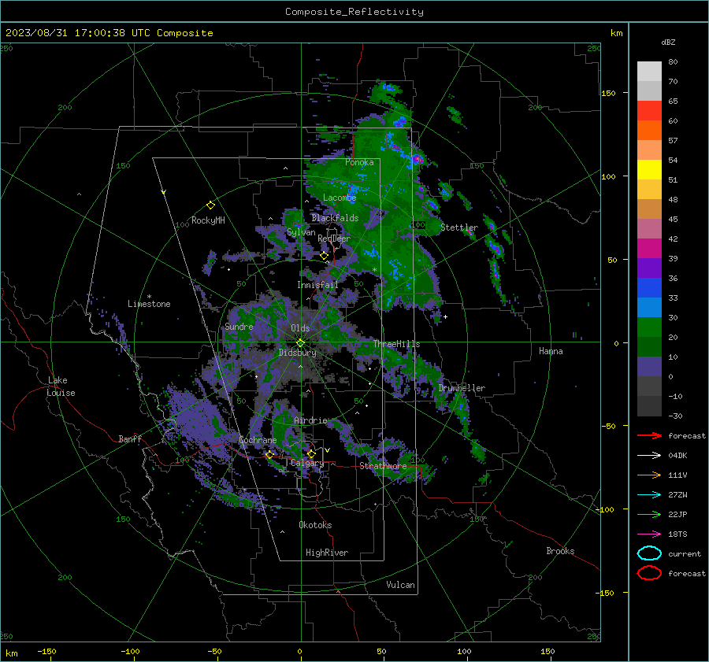Click the 18TS legend label
The image size is (709, 662).
[677, 534]
